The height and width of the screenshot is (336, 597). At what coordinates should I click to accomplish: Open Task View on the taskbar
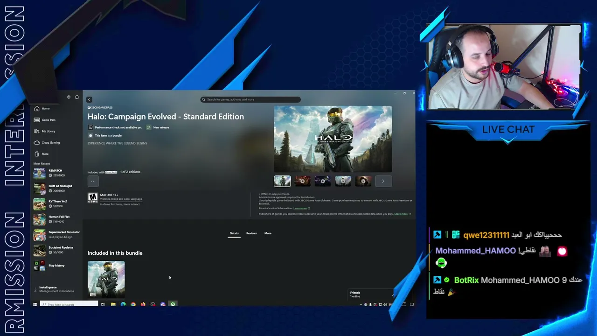[x=103, y=305]
